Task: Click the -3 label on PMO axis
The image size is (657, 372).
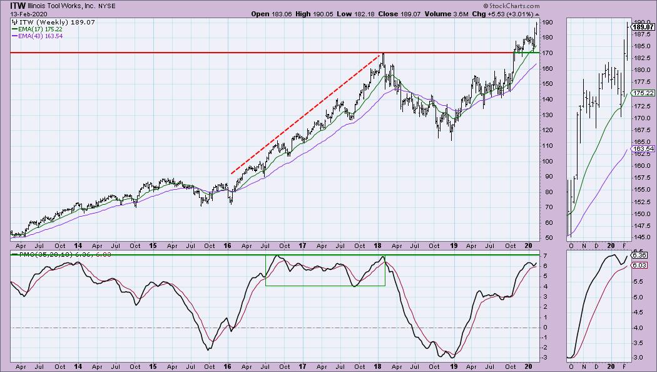Action: (x=545, y=358)
